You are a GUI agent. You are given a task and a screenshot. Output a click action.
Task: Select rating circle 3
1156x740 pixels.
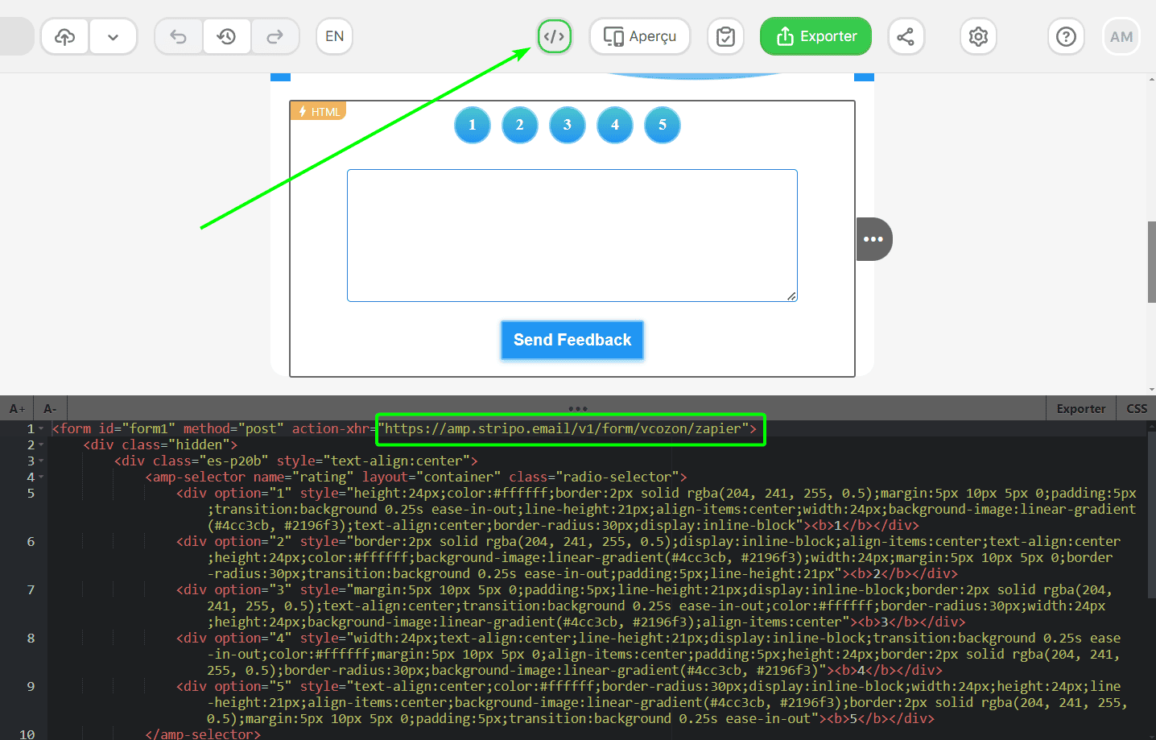tap(568, 125)
